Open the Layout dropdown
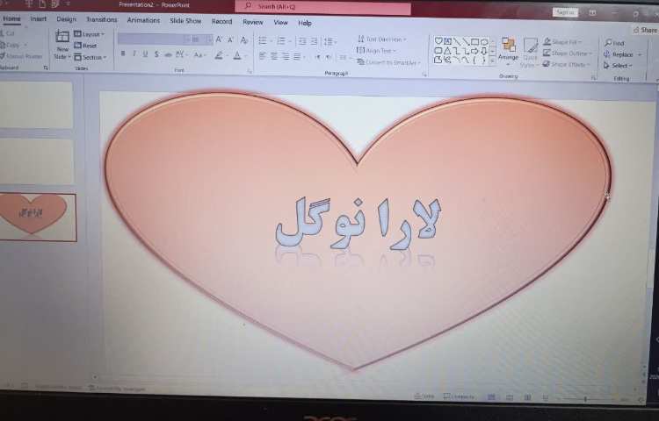The height and width of the screenshot is (421, 659). pyautogui.click(x=90, y=34)
